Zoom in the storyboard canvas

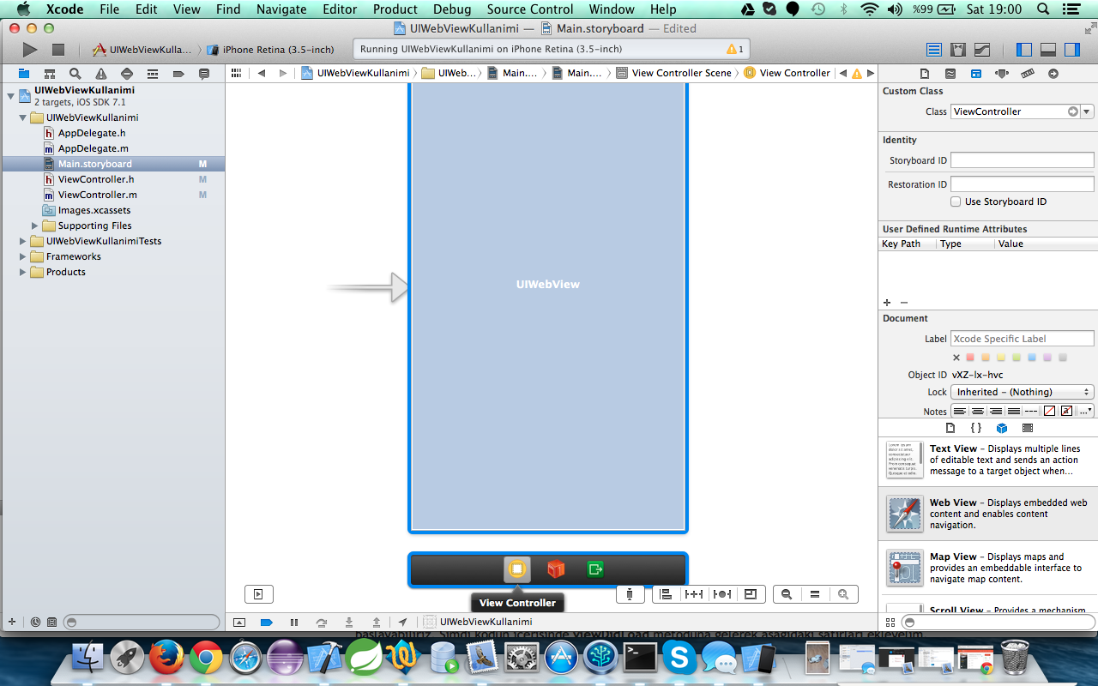[x=843, y=594]
